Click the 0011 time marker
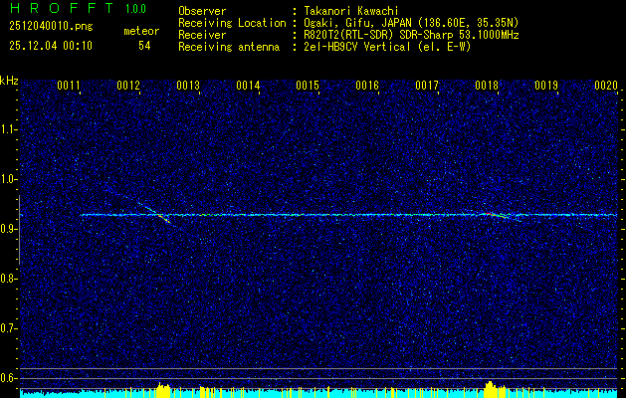Image resolution: width=626 pixels, height=398 pixels. click(69, 86)
